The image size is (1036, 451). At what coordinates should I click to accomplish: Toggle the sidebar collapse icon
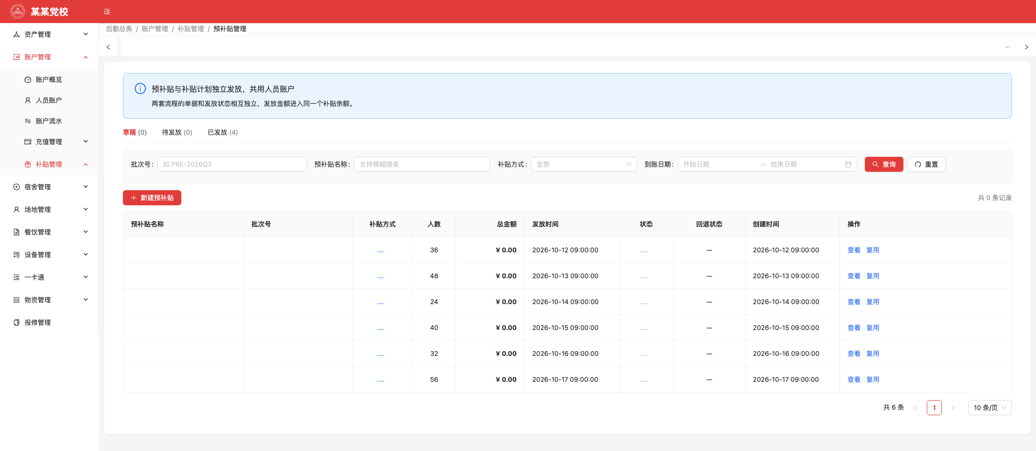(x=107, y=12)
